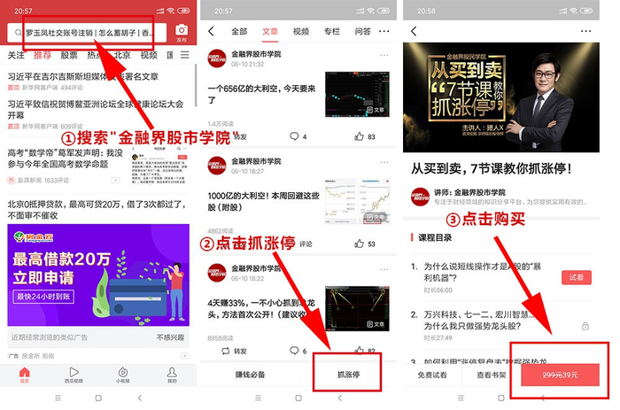Open the thumbnail of the 4天赚33% post
This screenshot has height=410, width=620.
tap(357, 308)
